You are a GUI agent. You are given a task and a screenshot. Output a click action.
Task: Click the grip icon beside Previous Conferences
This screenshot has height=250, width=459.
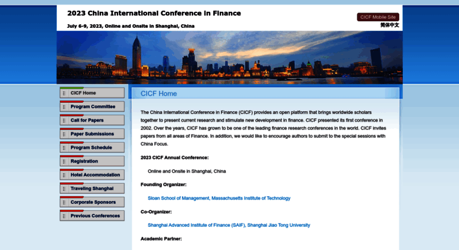tap(64, 216)
